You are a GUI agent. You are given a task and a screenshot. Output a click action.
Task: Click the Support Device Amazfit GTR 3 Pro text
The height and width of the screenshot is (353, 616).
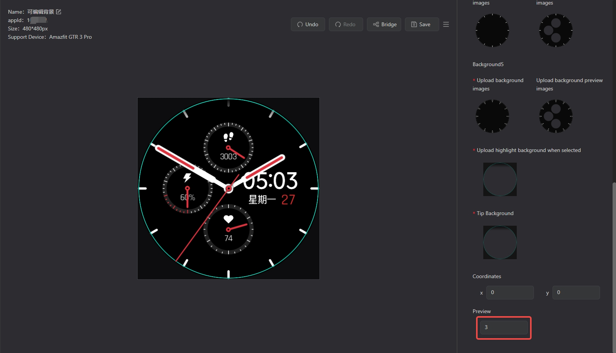pyautogui.click(x=50, y=37)
